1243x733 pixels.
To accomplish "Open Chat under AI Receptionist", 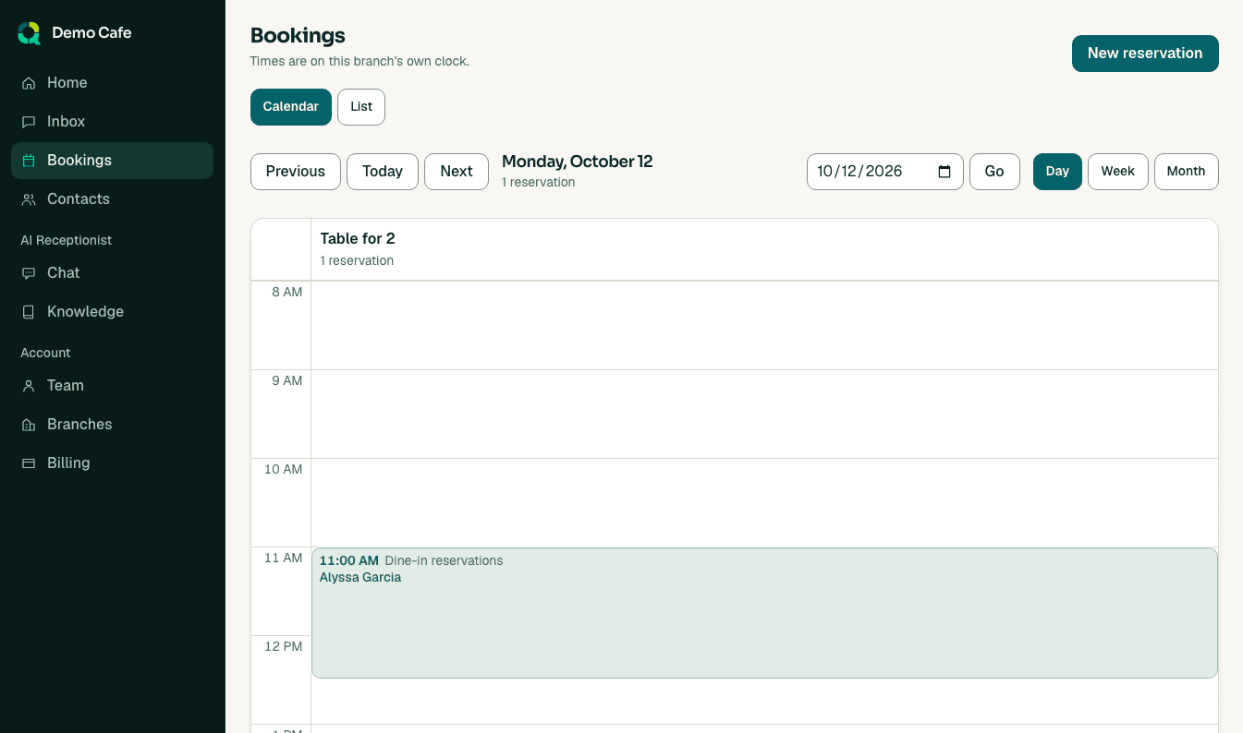I will pos(112,273).
